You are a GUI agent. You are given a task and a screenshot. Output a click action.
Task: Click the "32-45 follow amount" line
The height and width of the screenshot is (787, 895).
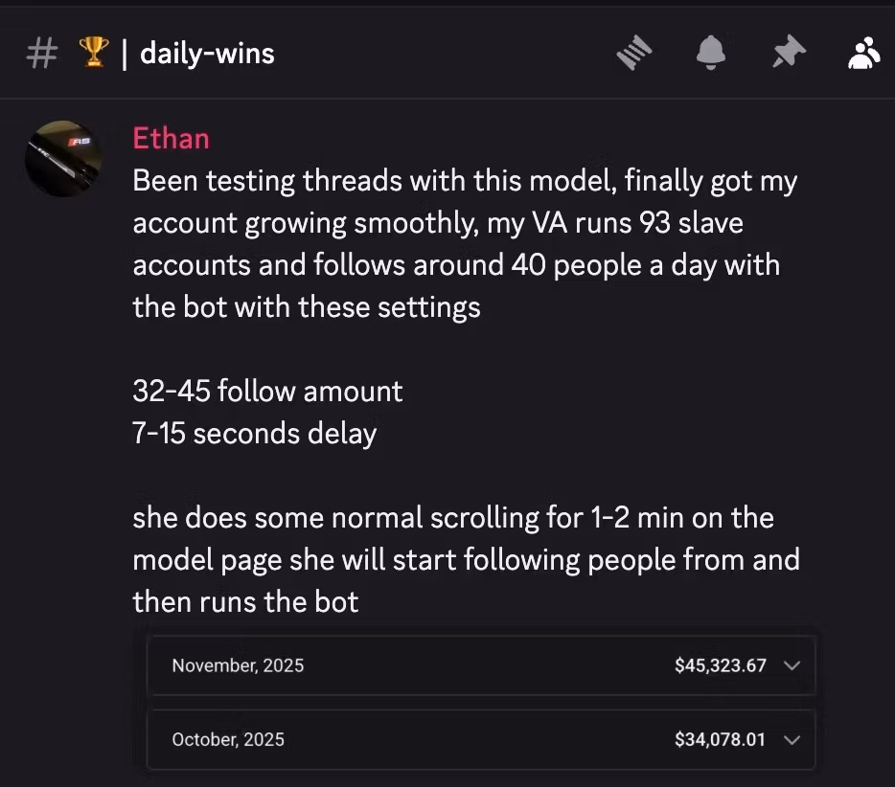point(267,391)
